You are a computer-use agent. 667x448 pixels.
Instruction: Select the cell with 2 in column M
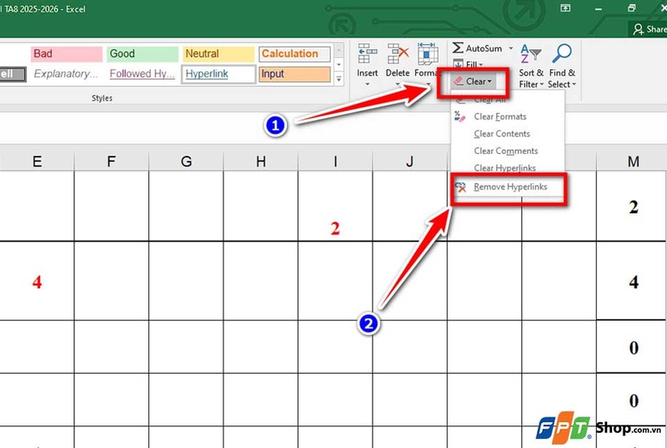(x=633, y=207)
